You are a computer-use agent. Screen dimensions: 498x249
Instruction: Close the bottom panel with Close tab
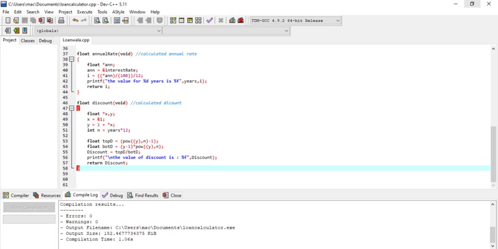pyautogui.click(x=172, y=195)
